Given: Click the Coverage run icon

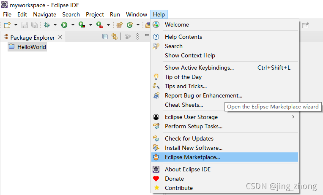Looking at the screenshot, I should (82, 25).
